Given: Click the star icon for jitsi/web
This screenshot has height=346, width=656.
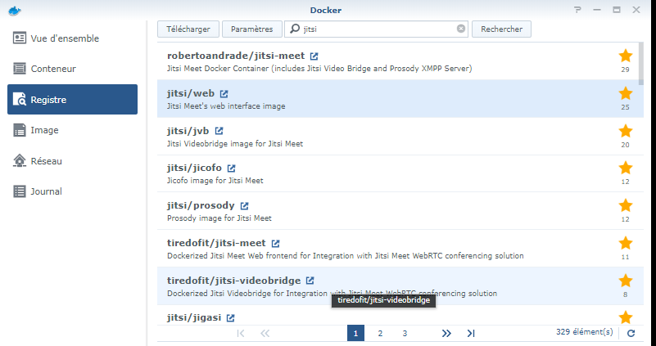Looking at the screenshot, I should point(626,93).
